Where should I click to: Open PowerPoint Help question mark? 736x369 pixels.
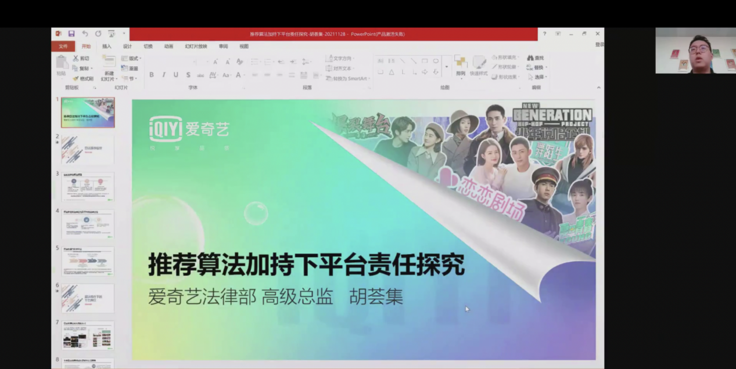tap(544, 34)
